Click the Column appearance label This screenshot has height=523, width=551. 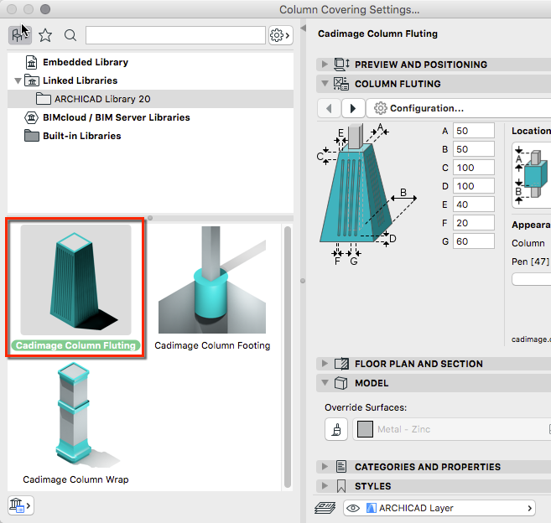pos(528,243)
